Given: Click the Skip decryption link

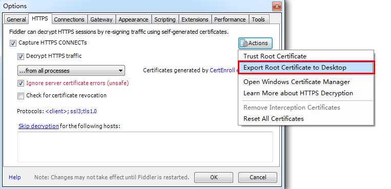Looking at the screenshot, I should click(x=38, y=126).
